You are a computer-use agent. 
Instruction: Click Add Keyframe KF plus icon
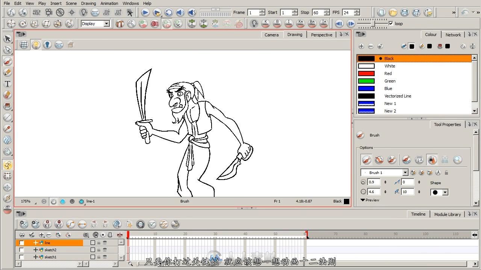pos(47,224)
